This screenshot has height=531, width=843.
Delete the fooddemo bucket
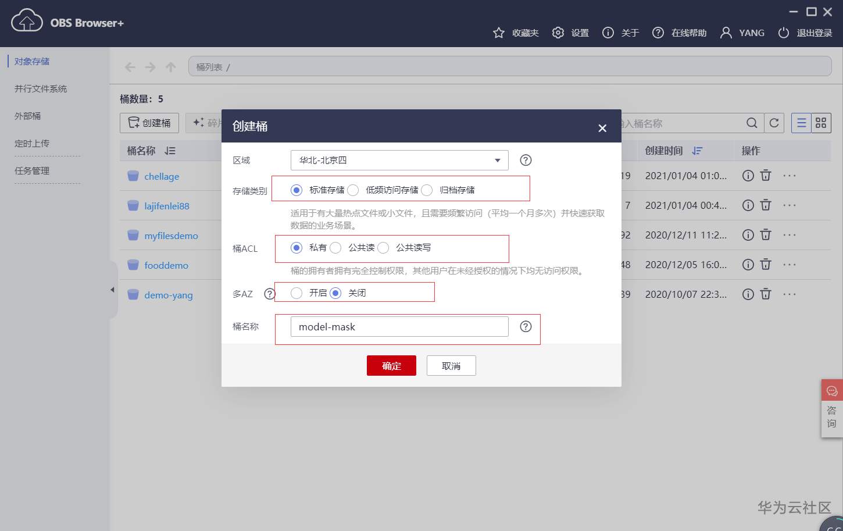click(766, 264)
